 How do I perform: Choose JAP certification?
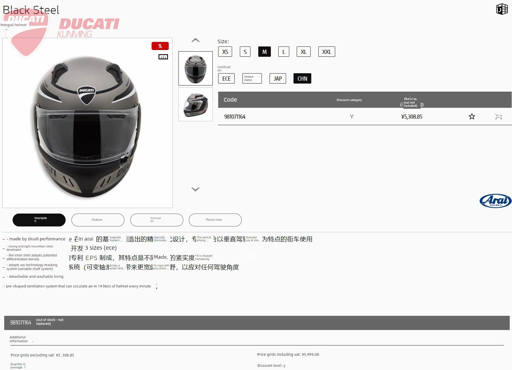click(278, 78)
